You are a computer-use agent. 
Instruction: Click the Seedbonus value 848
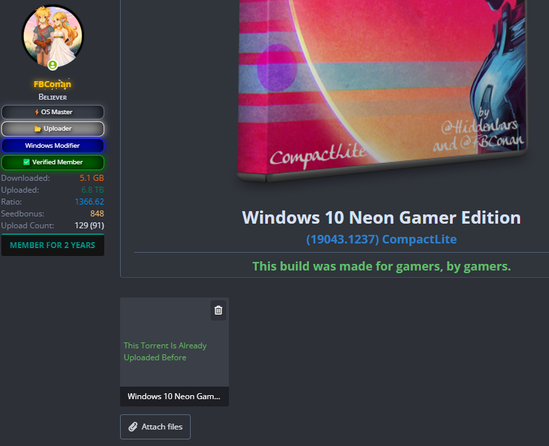(x=97, y=214)
